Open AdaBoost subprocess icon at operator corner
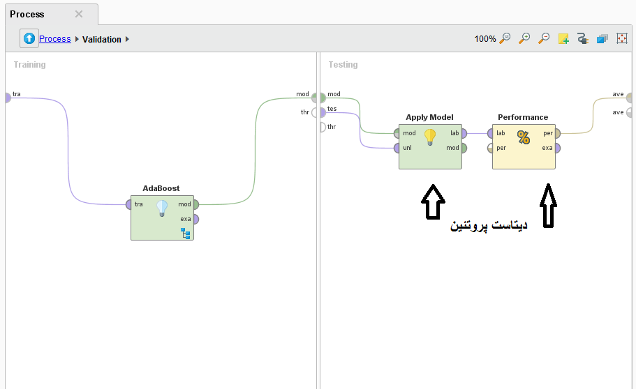Image resolution: width=636 pixels, height=389 pixels. pyautogui.click(x=186, y=234)
